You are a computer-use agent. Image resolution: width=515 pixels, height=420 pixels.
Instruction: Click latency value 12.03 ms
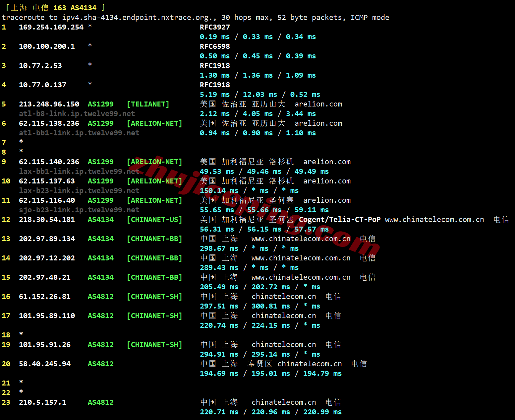(260, 95)
